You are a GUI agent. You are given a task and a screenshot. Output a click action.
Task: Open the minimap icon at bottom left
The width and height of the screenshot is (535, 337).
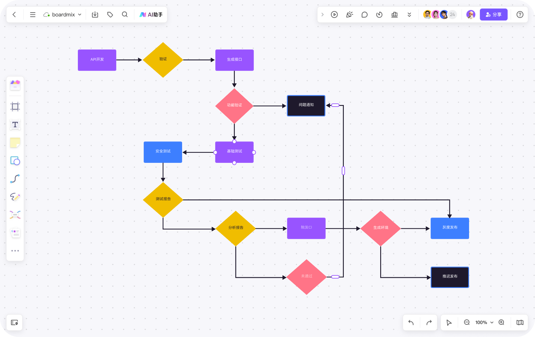point(14,323)
